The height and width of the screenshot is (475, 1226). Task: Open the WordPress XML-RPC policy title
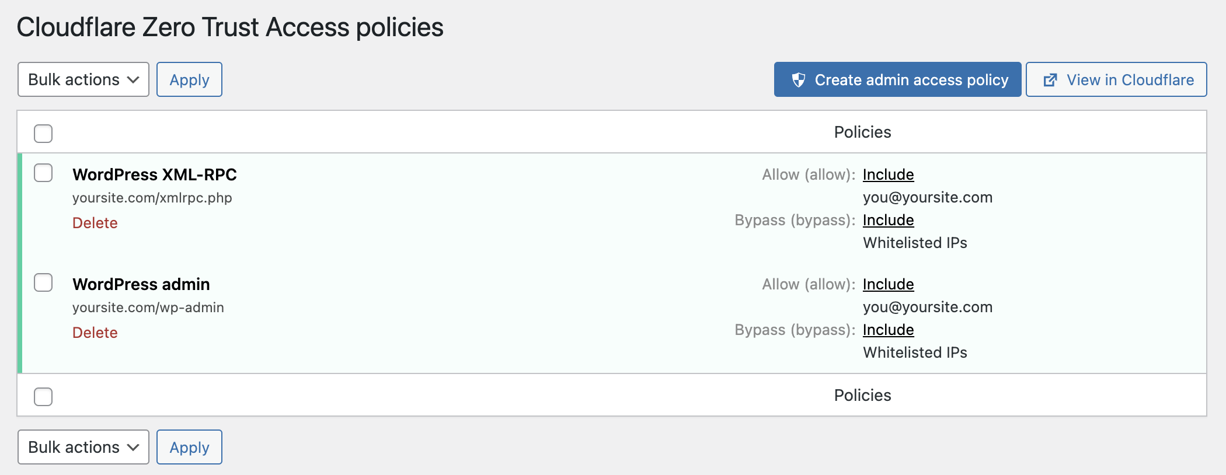[x=155, y=174]
